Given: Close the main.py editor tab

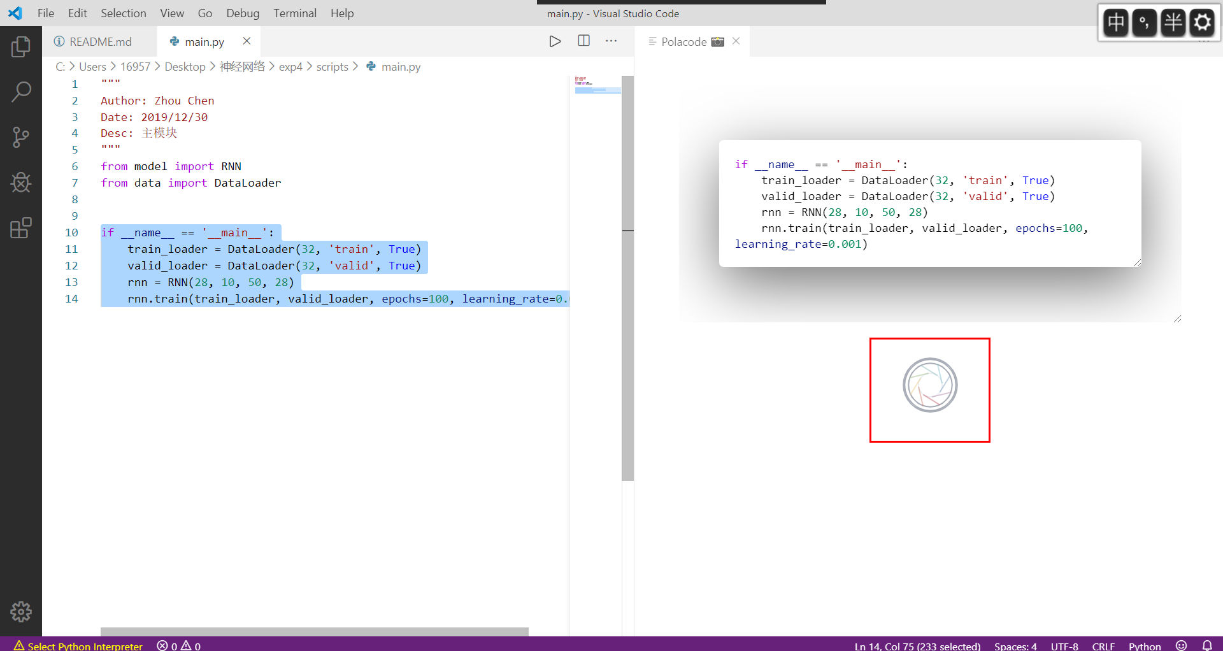Looking at the screenshot, I should coord(247,41).
